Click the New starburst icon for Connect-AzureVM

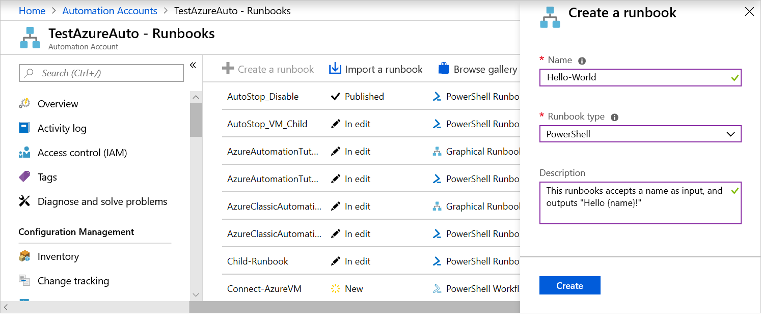coord(335,289)
